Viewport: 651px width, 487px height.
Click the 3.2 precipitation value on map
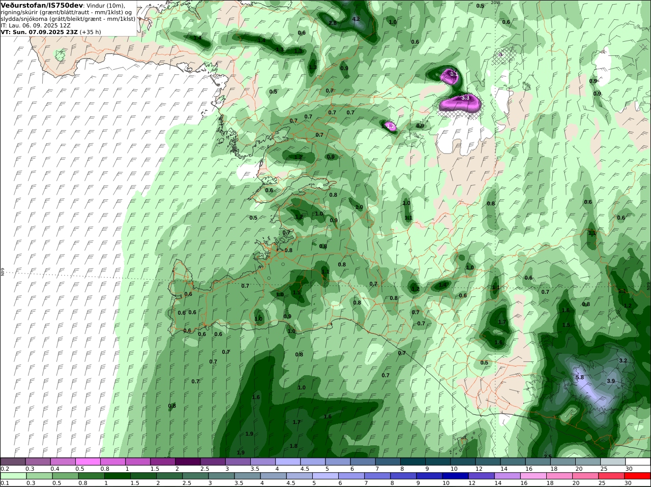pyautogui.click(x=623, y=360)
